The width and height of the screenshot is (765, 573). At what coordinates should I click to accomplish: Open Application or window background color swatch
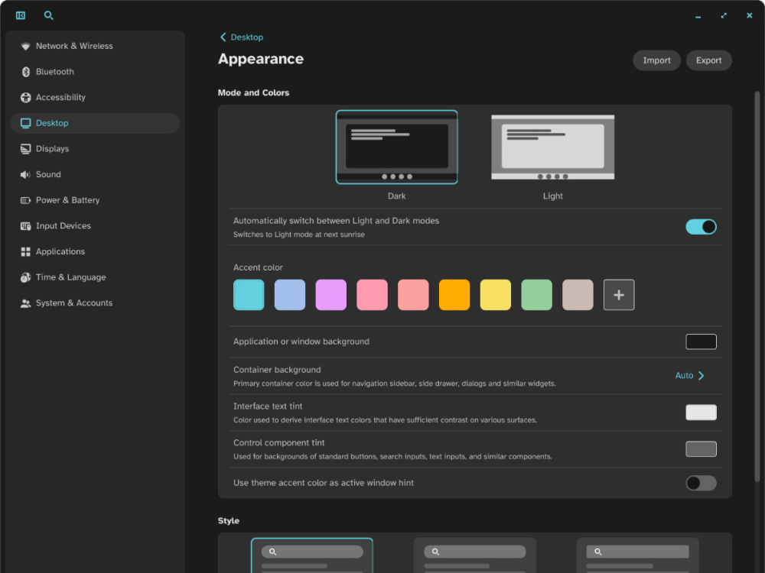click(701, 342)
